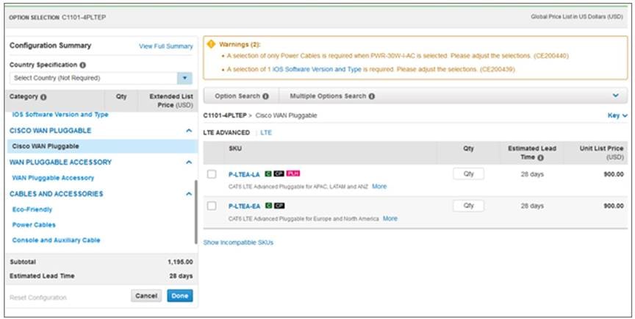Click the Cancel button

click(x=146, y=295)
